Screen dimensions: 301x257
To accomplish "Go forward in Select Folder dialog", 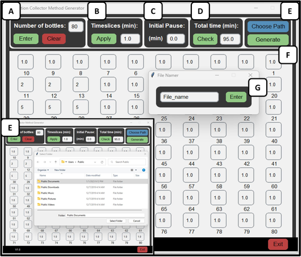I will click(45, 162).
